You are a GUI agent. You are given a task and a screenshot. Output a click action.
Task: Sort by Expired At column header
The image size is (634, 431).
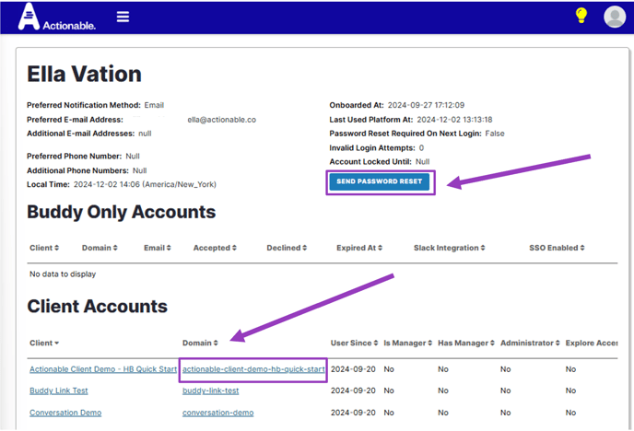[359, 248]
